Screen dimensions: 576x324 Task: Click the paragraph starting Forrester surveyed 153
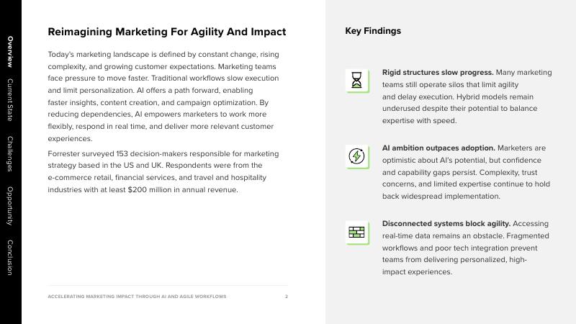pos(163,171)
